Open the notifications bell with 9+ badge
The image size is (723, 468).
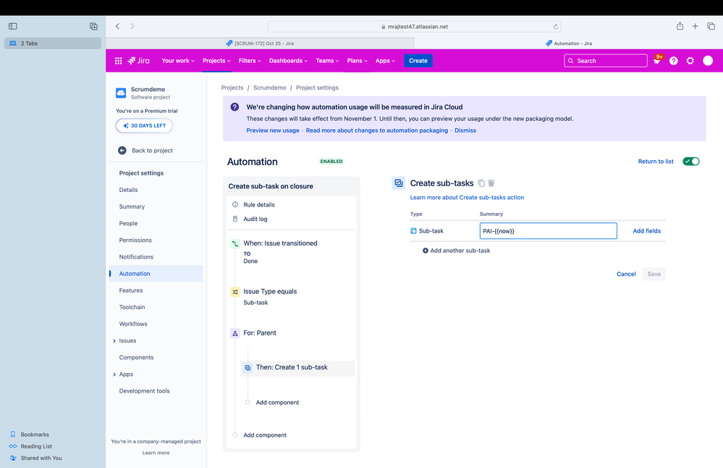tap(656, 60)
